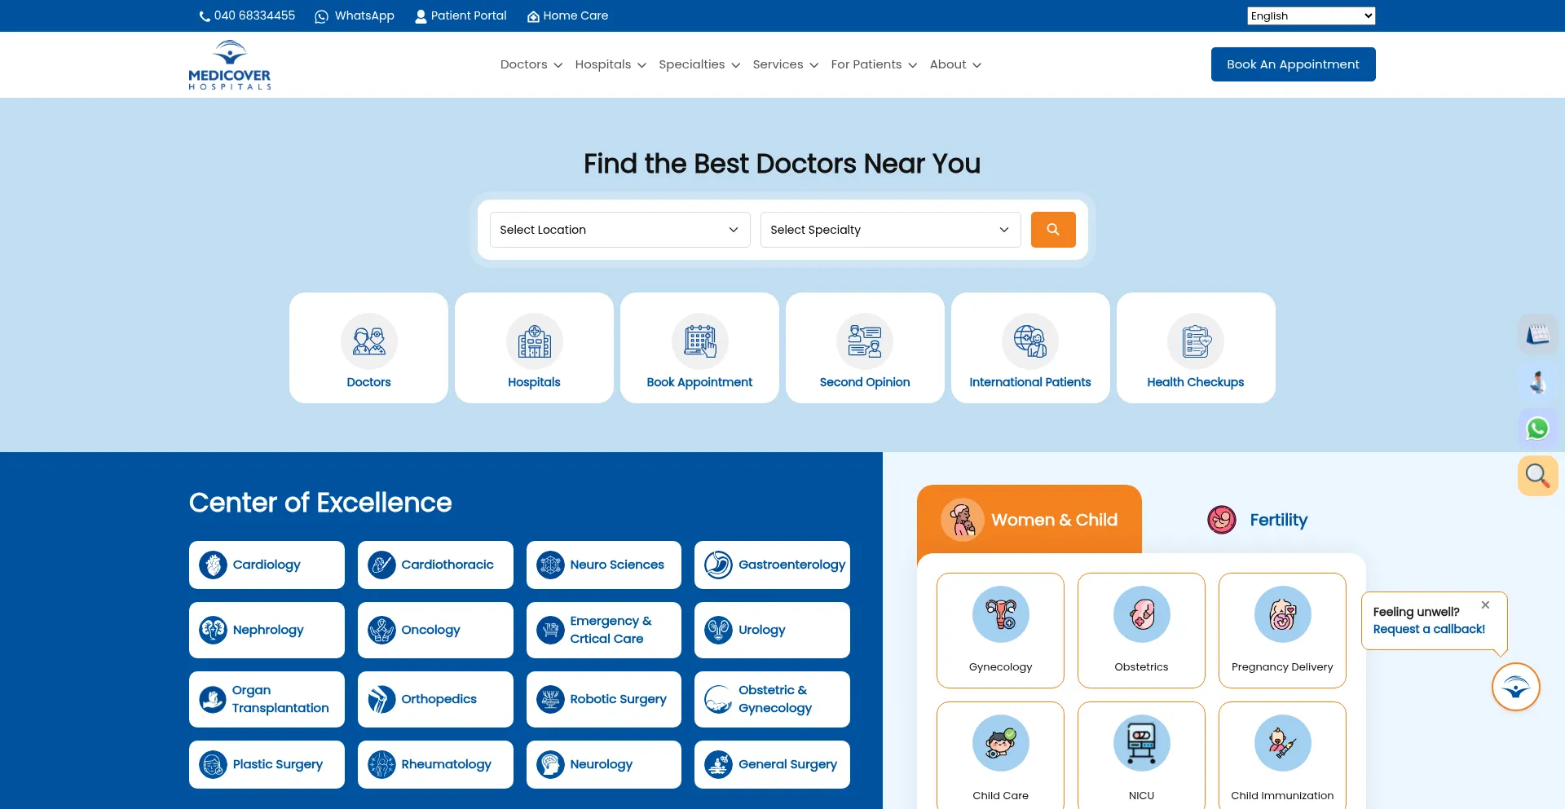The width and height of the screenshot is (1565, 809).
Task: Click the Medicover Hospitals logo
Action: 230,64
